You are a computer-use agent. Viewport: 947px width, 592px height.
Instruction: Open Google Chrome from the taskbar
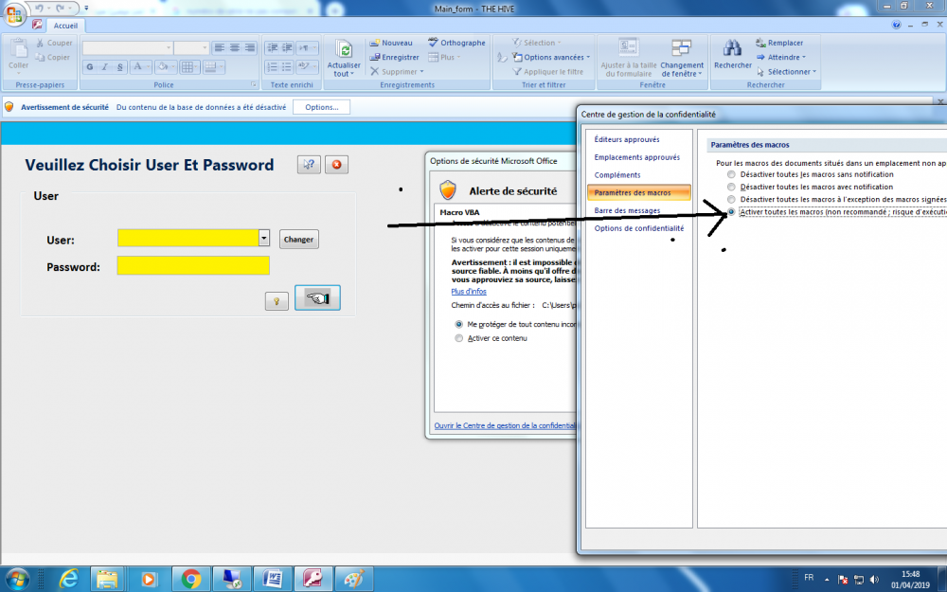pos(191,580)
